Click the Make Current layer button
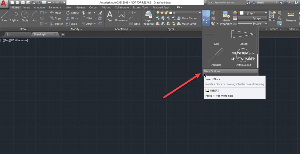 click(x=187, y=18)
